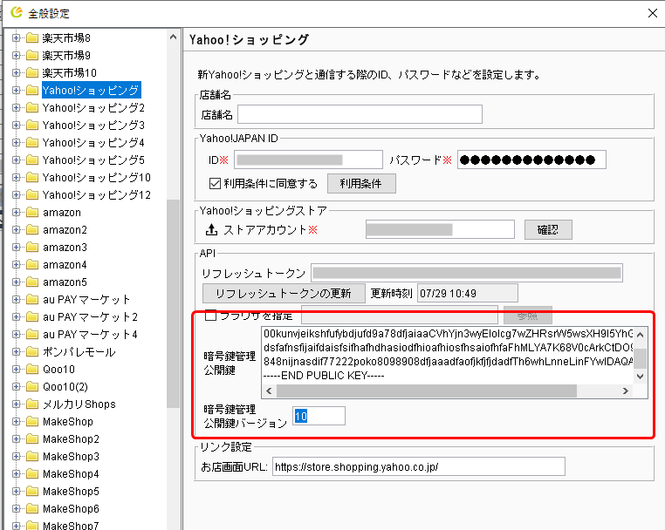Viewport: 665px width, 530px height.
Task: Enable the フラウザを指定 checkbox
Action: pyautogui.click(x=211, y=316)
